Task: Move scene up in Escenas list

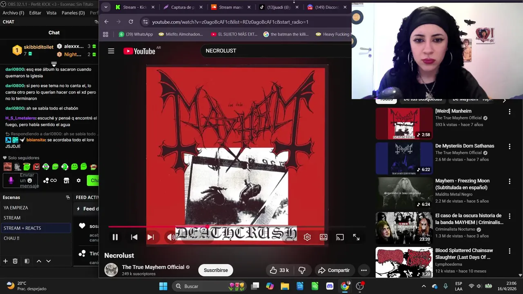Action: tap(39, 261)
